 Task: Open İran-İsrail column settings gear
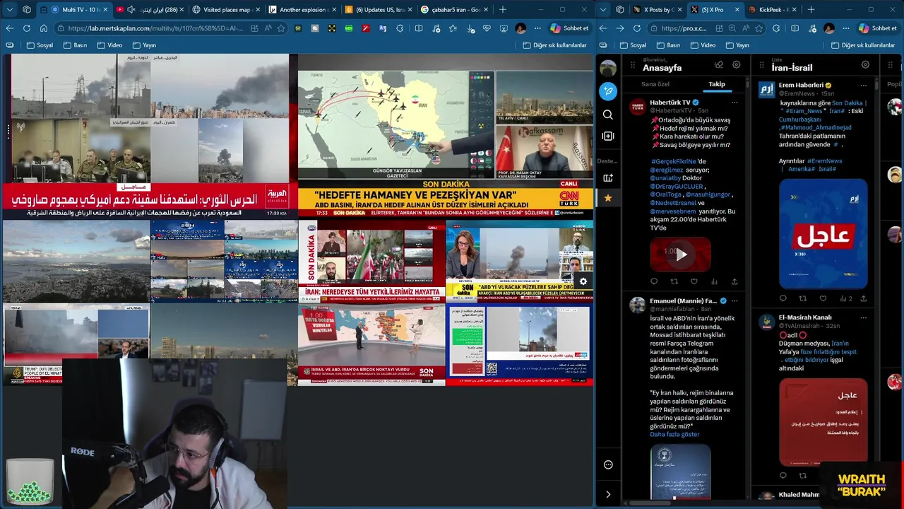865,64
